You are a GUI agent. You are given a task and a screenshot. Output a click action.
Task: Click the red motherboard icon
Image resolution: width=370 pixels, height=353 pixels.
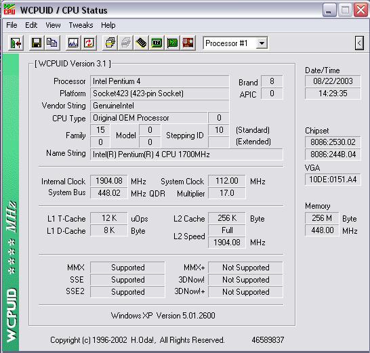(188, 43)
